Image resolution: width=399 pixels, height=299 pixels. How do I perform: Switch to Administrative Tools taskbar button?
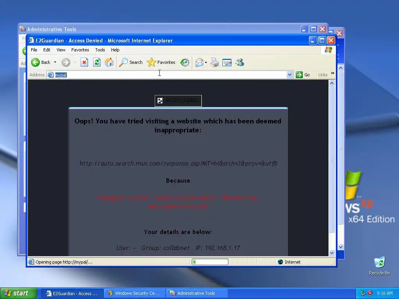(x=197, y=294)
